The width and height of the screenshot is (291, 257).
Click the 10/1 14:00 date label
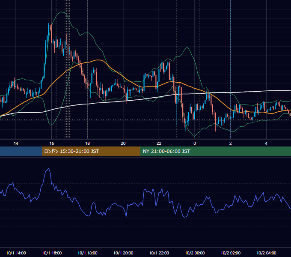click(x=16, y=253)
